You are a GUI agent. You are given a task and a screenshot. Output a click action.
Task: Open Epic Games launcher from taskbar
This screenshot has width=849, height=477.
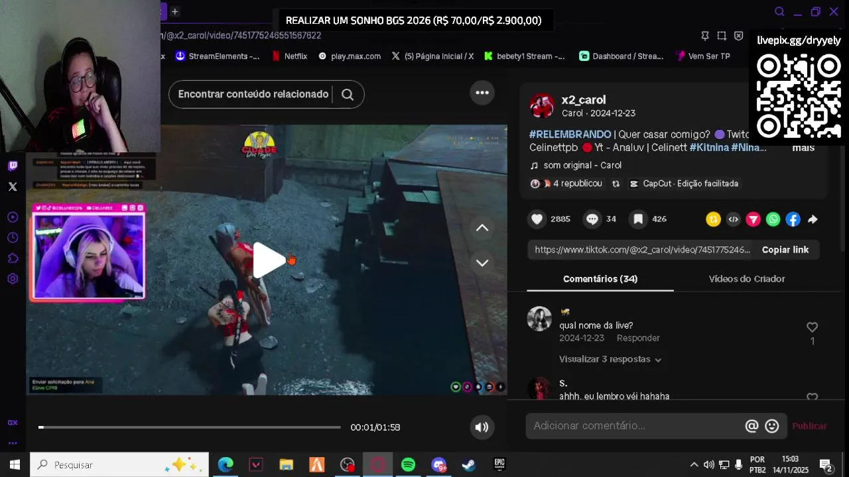click(499, 465)
